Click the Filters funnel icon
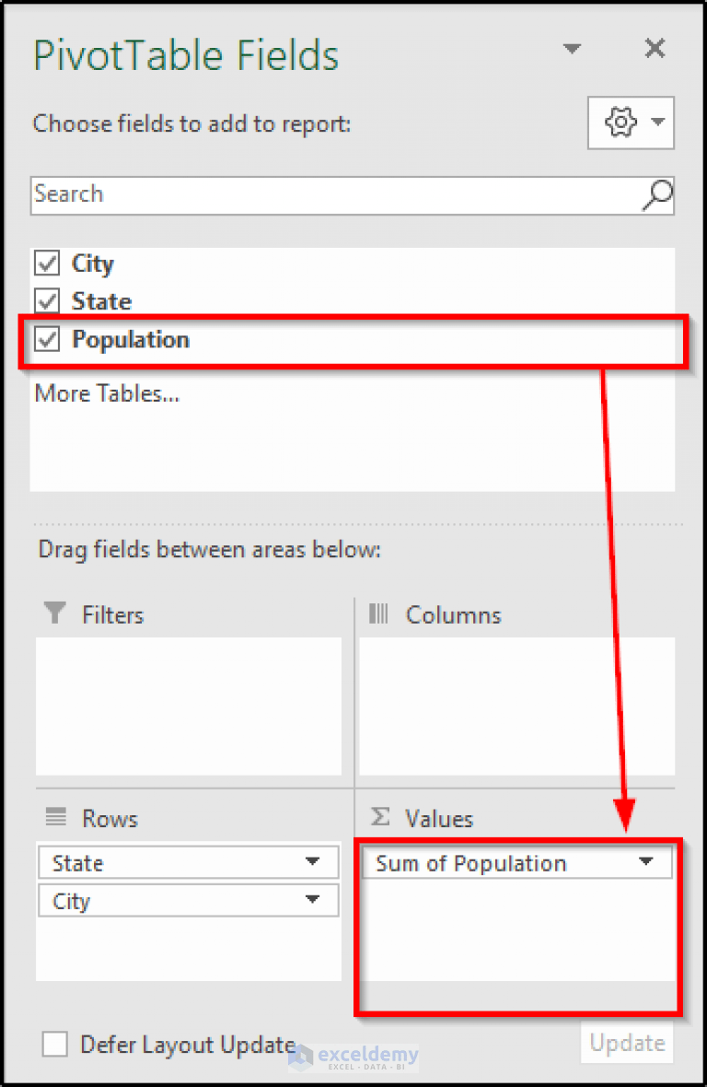The image size is (707, 1087). pyautogui.click(x=57, y=614)
